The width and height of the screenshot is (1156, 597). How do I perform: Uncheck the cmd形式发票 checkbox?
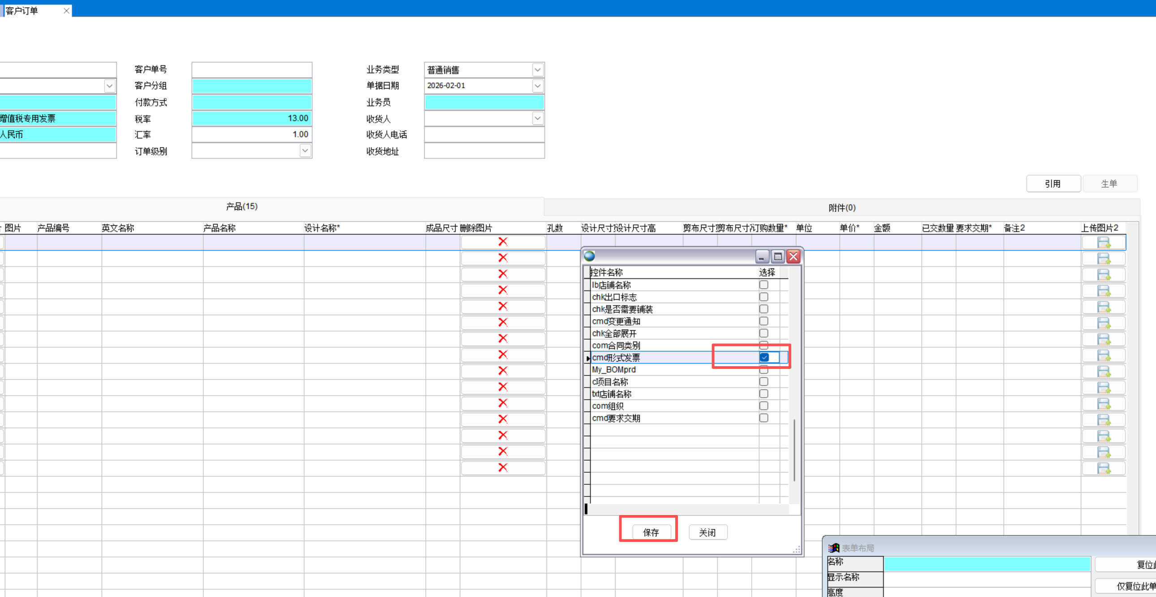tap(764, 358)
